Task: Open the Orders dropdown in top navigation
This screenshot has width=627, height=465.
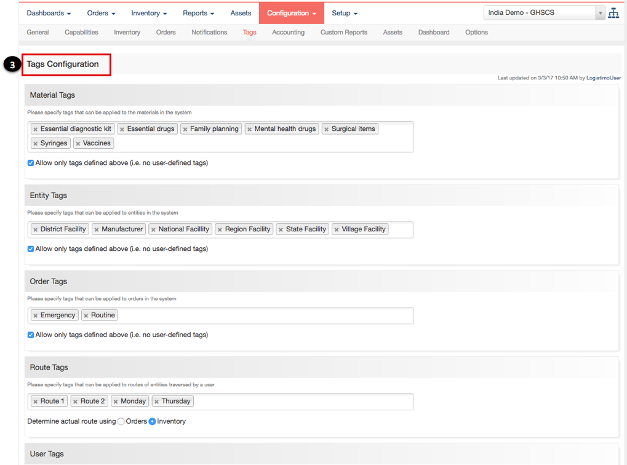Action: [x=101, y=13]
